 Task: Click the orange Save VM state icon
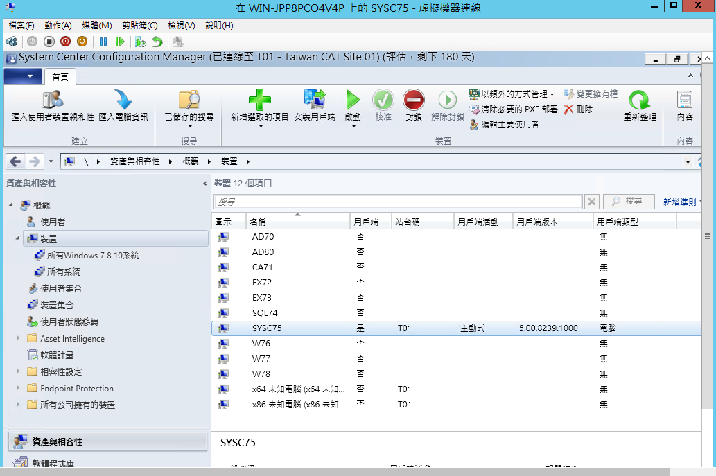(x=82, y=42)
